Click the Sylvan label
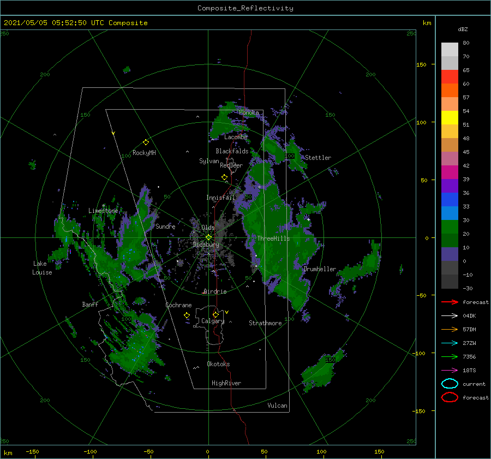491x459 pixels. click(x=209, y=161)
